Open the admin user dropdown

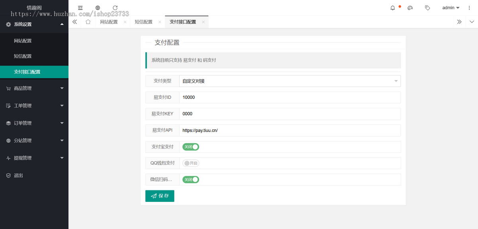(x=451, y=8)
